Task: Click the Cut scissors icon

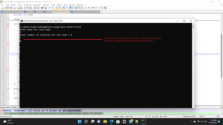Action: (25, 8)
